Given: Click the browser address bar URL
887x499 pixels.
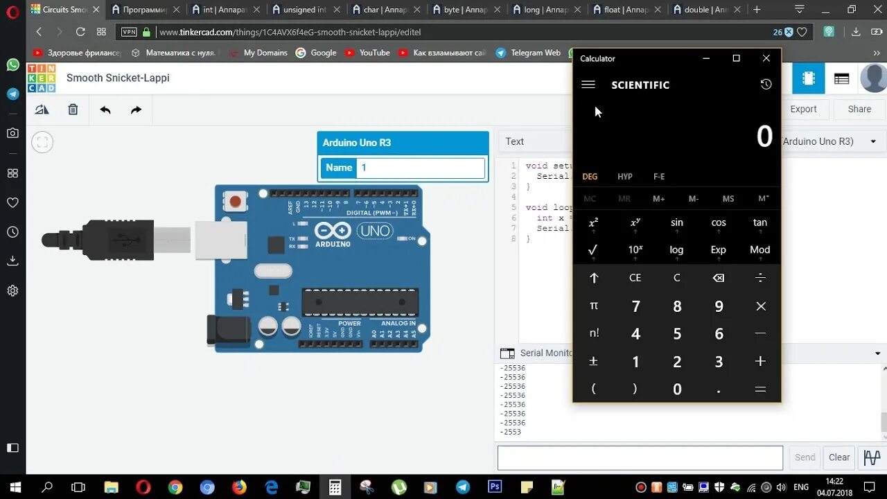Looking at the screenshot, I should pos(290,32).
